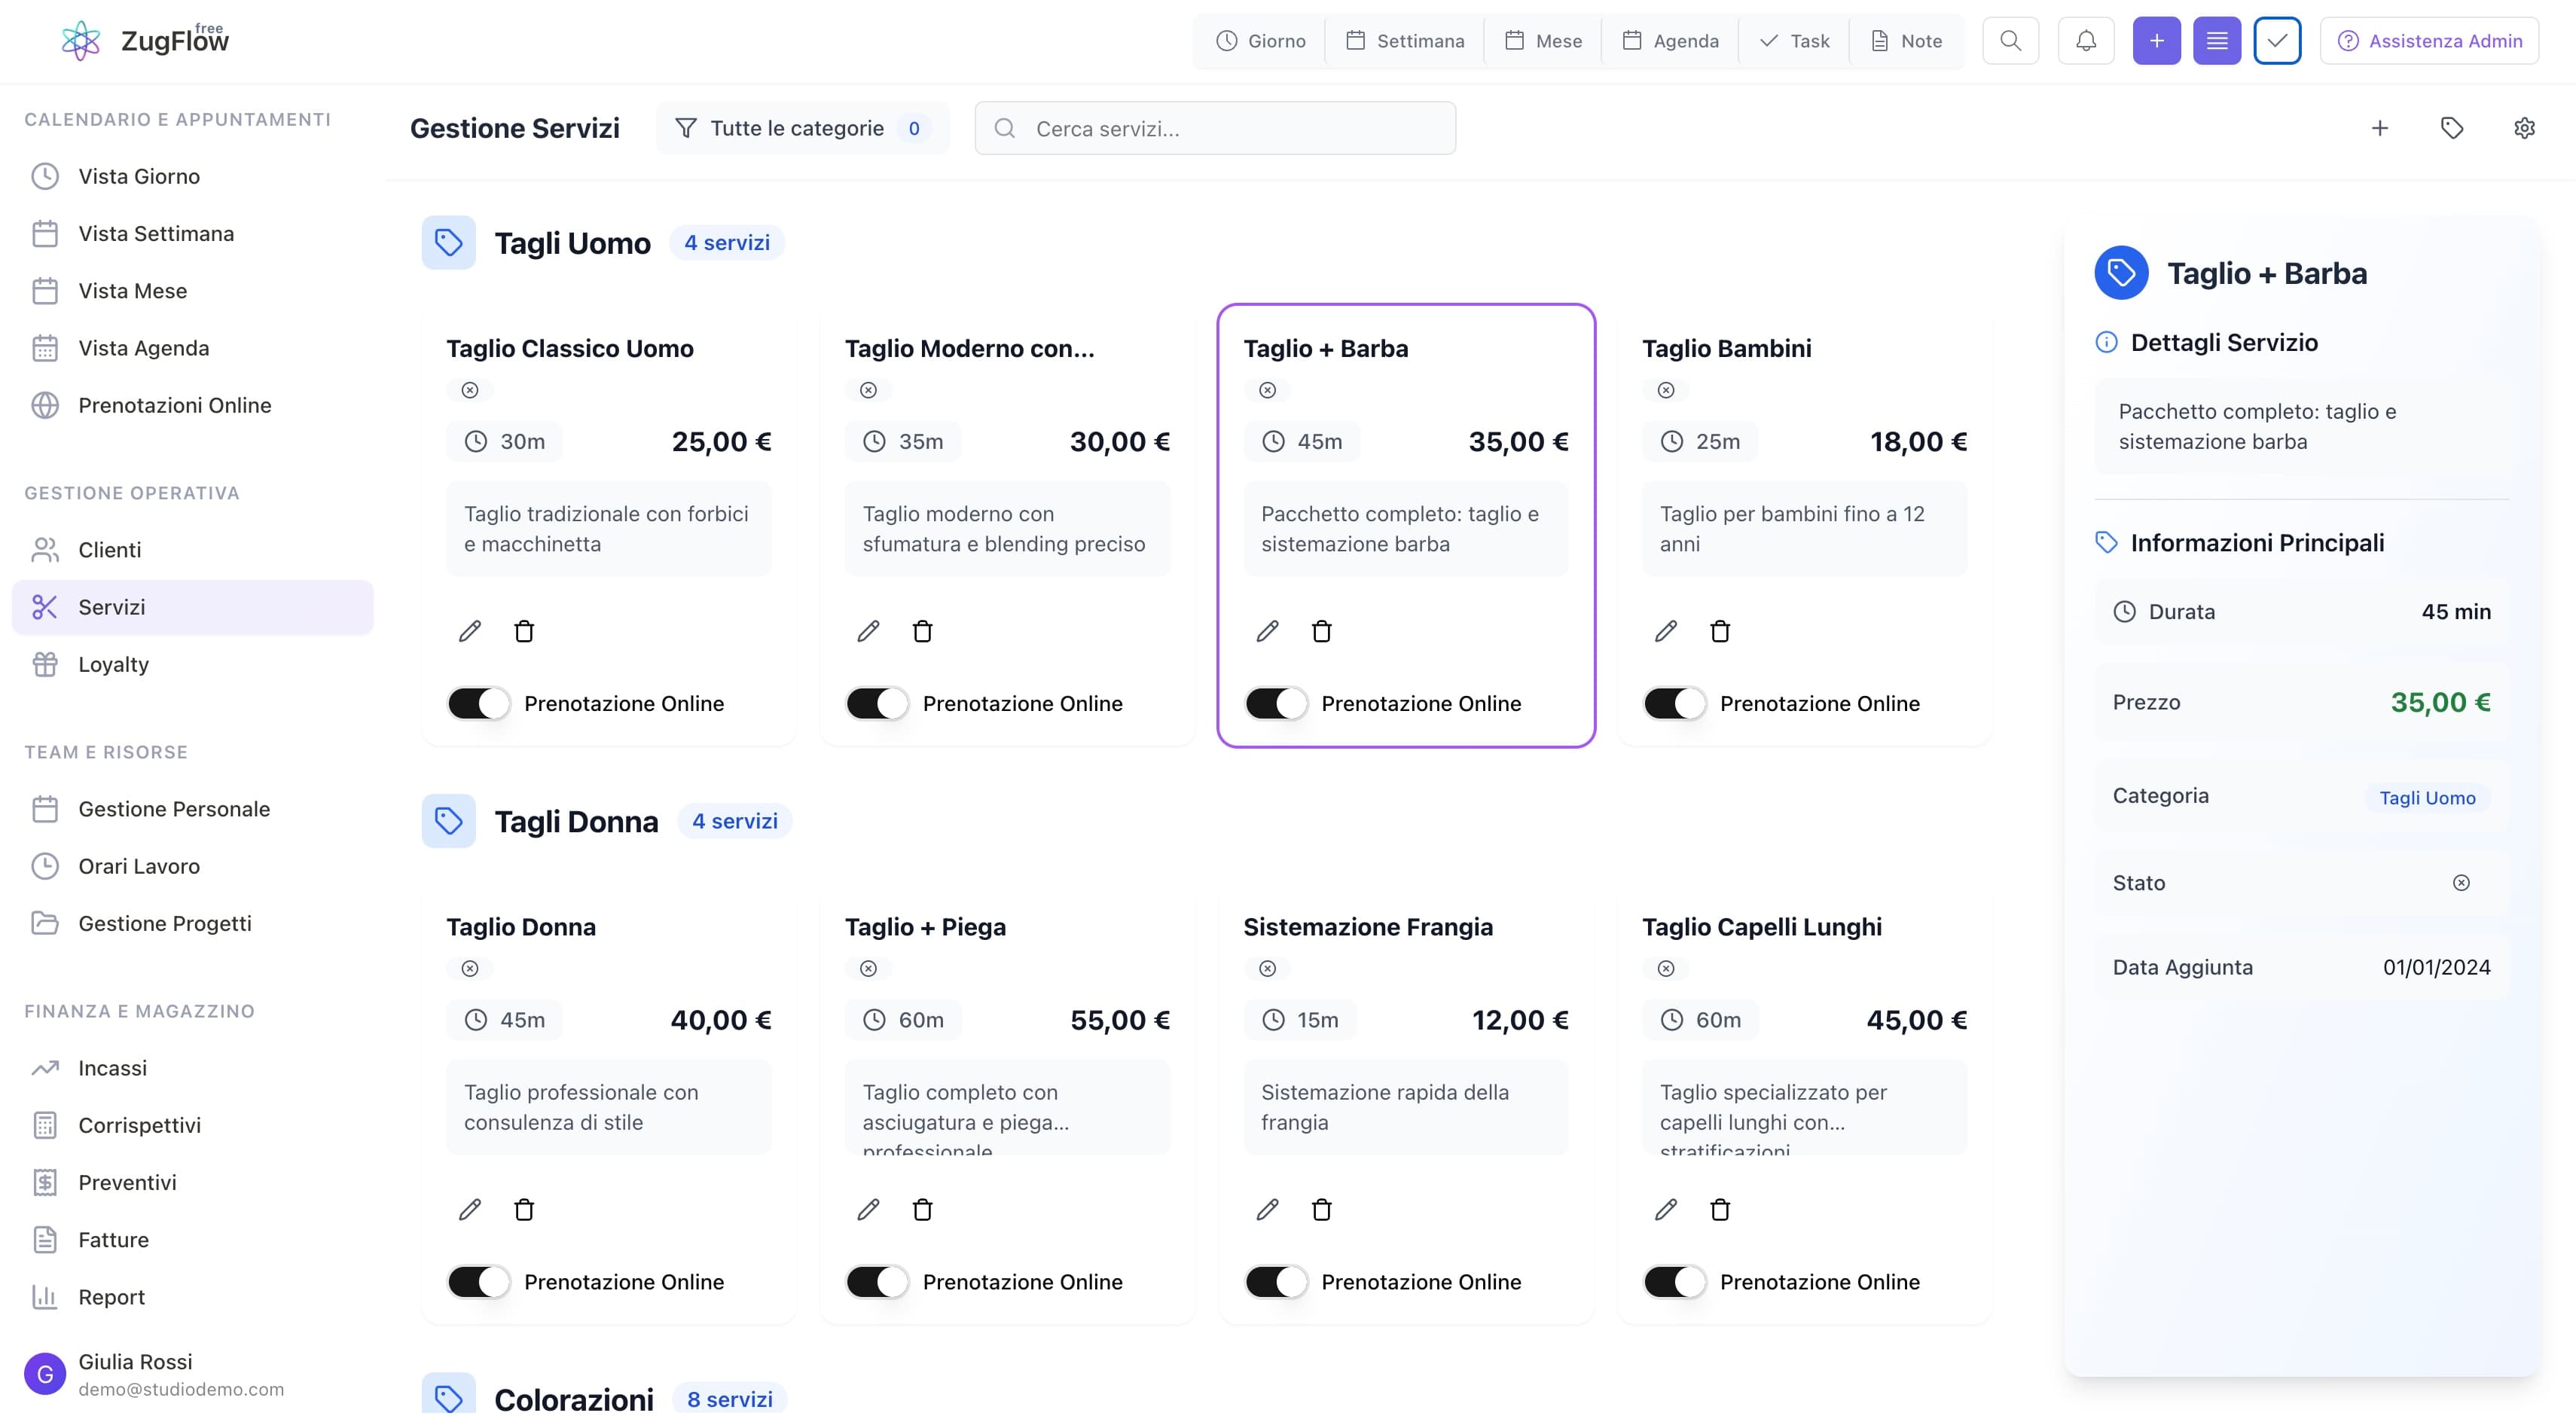Open the purple list menu button

click(2216, 41)
